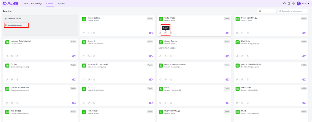The image size is (312, 122).
Task: Open the APP tab
Action: point(26,4)
